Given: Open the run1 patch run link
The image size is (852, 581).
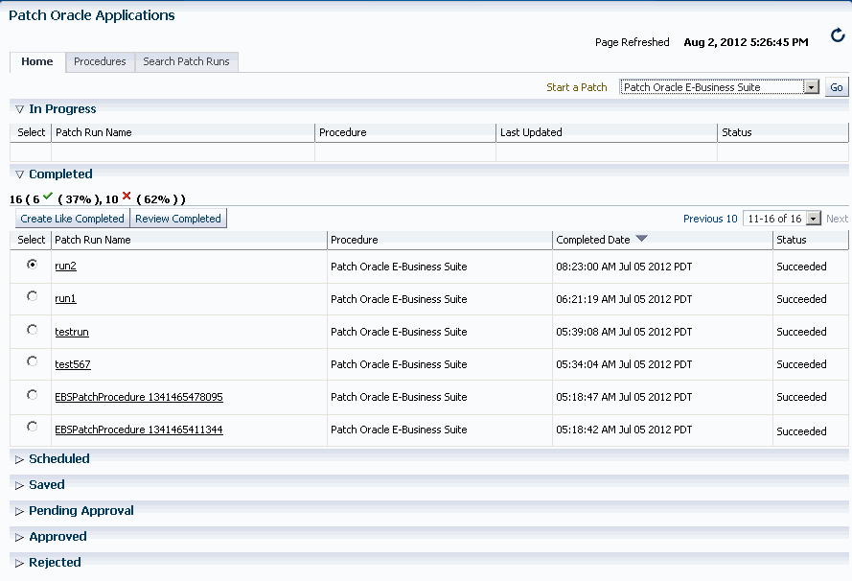Looking at the screenshot, I should point(66,298).
